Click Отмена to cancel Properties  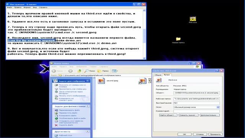(x=200, y=134)
